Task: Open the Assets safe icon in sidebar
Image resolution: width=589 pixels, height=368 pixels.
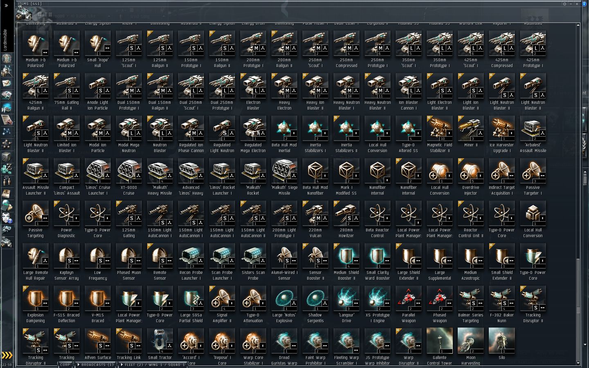Action: 7,156
